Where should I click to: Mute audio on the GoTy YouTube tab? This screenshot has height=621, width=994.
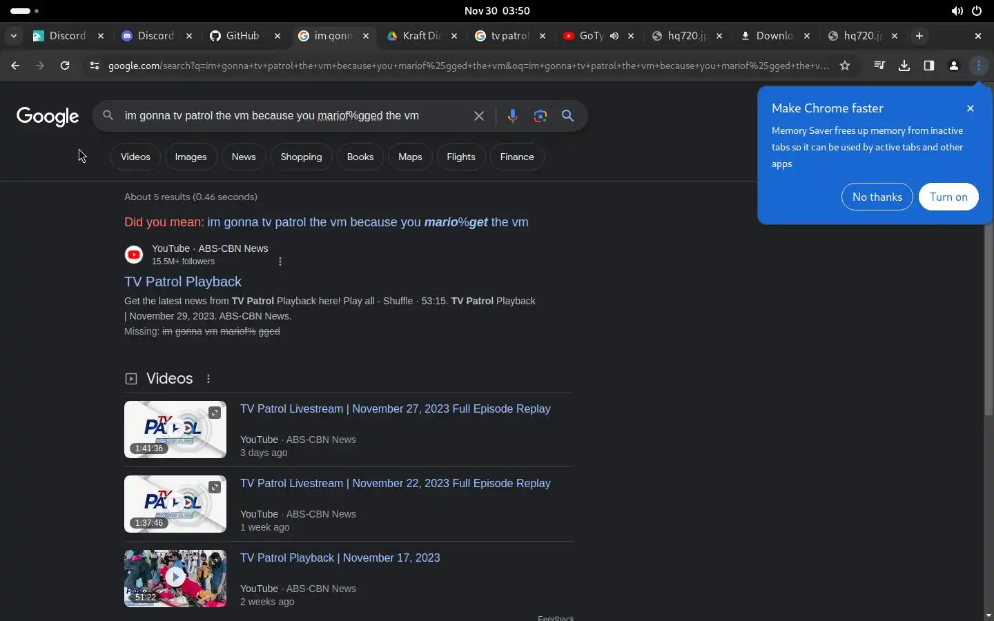614,36
